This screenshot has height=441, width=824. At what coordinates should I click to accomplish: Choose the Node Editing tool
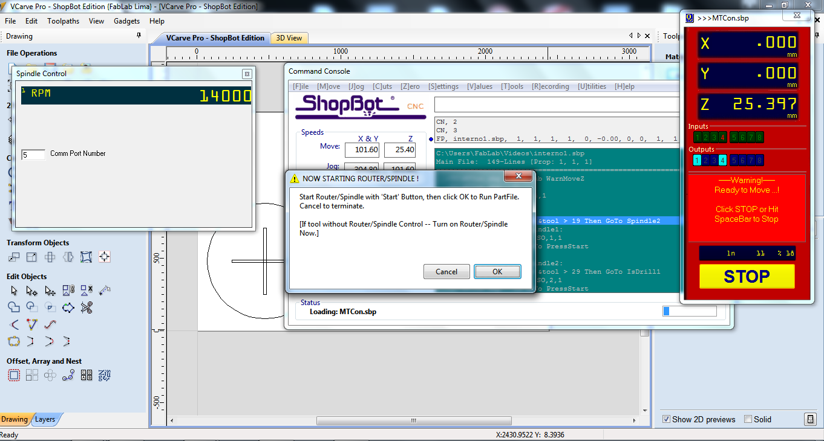pos(32,291)
